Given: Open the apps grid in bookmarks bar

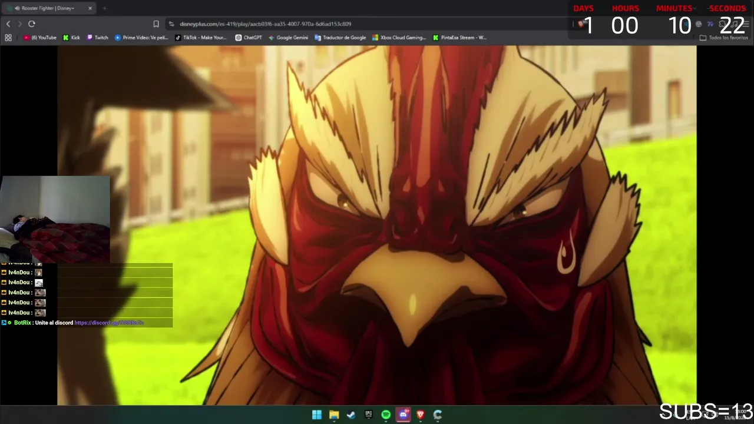Looking at the screenshot, I should 8,38.
